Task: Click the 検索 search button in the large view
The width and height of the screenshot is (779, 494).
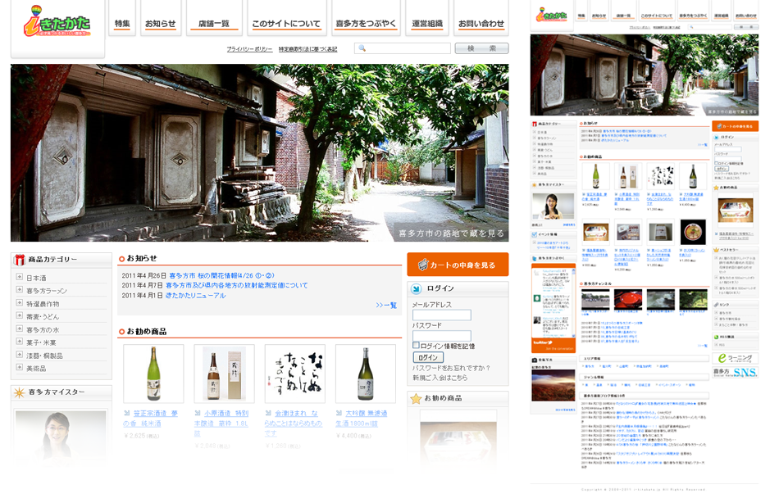Action: tap(481, 48)
